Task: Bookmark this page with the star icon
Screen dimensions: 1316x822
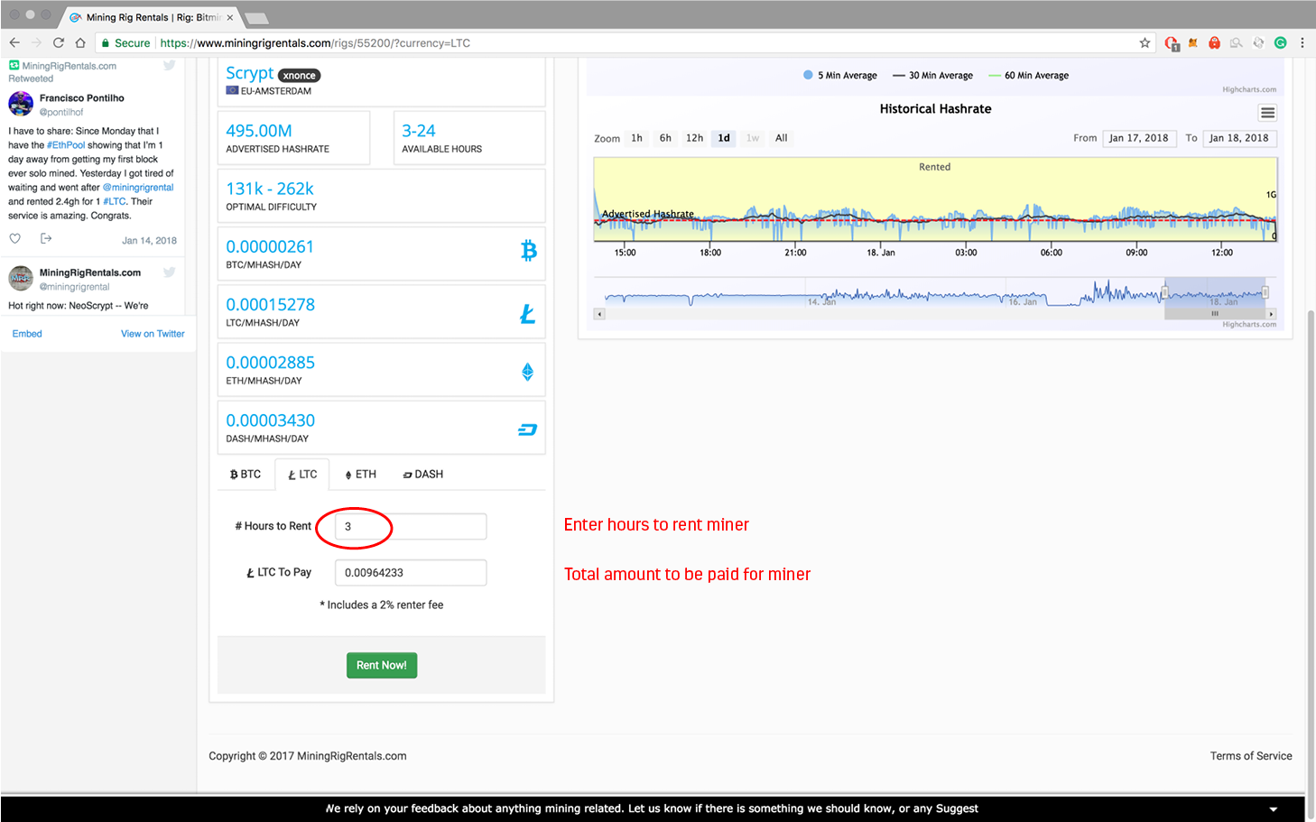Action: point(1145,42)
